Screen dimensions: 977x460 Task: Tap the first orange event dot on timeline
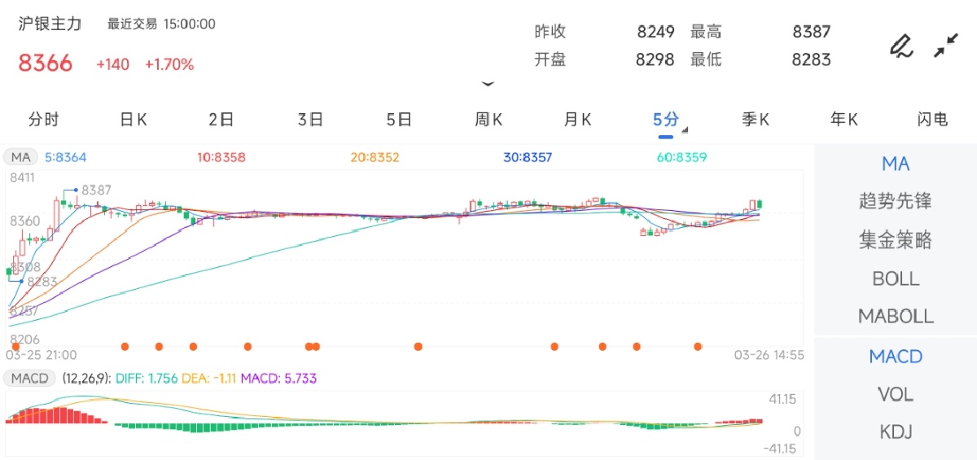point(125,347)
